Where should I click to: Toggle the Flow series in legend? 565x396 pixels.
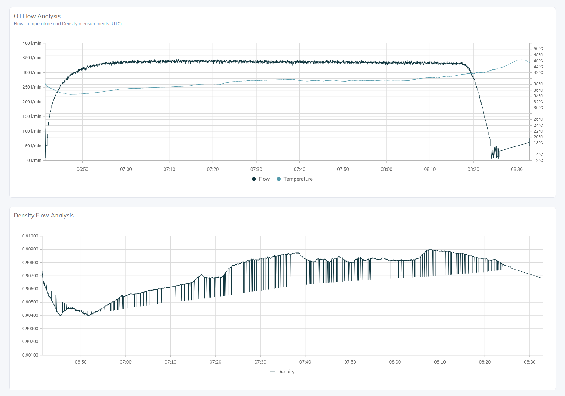tap(261, 179)
